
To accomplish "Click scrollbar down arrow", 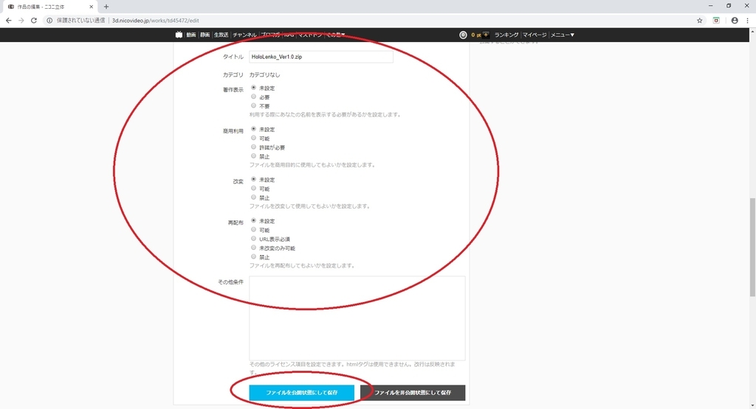I will tap(752, 405).
